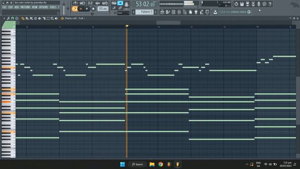Toggle song/pattern mode button
This screenshot has width=300, height=169.
[x=75, y=9]
